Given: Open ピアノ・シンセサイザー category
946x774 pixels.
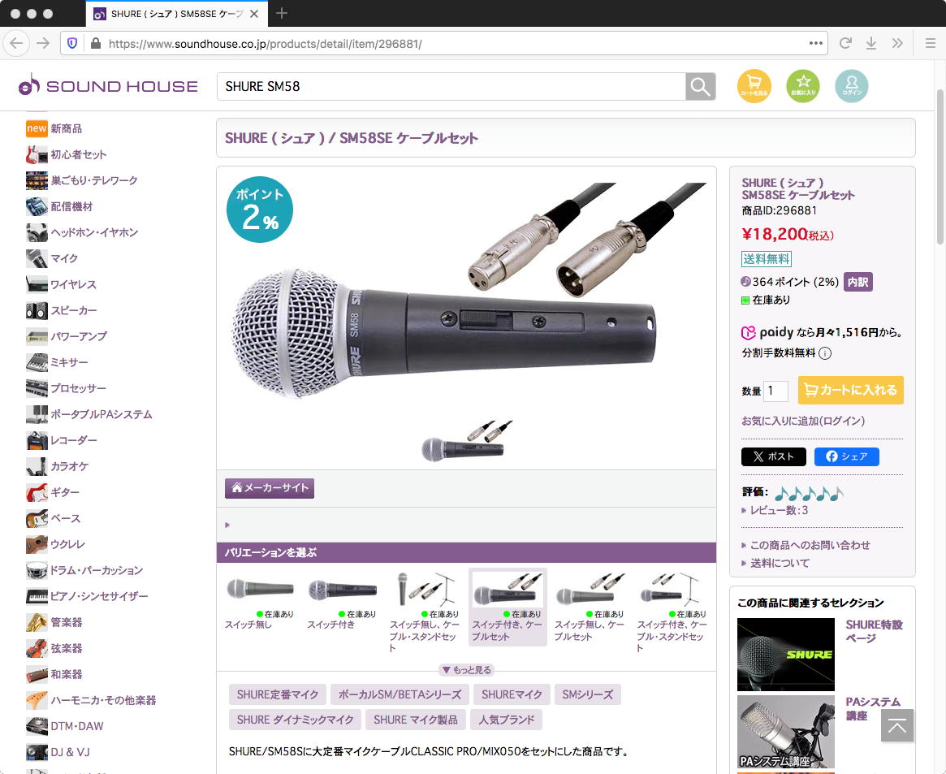Looking at the screenshot, I should coord(87,595).
